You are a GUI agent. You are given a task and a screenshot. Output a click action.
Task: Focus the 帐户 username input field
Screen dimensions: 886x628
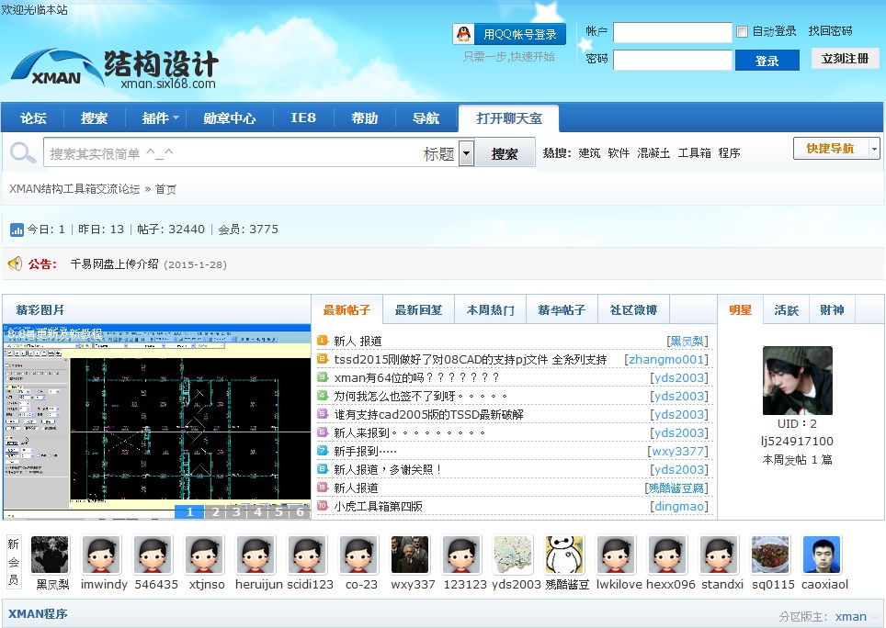tap(673, 32)
